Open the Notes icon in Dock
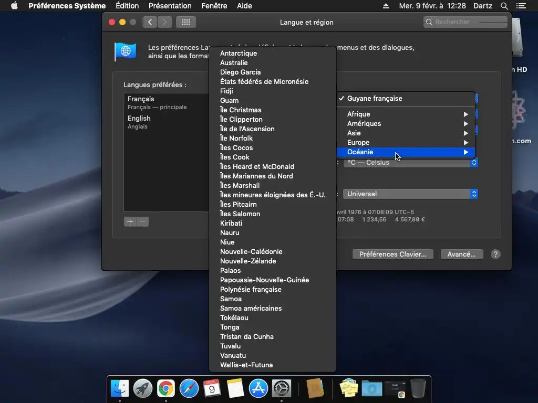The height and width of the screenshot is (403, 538). tap(235, 388)
